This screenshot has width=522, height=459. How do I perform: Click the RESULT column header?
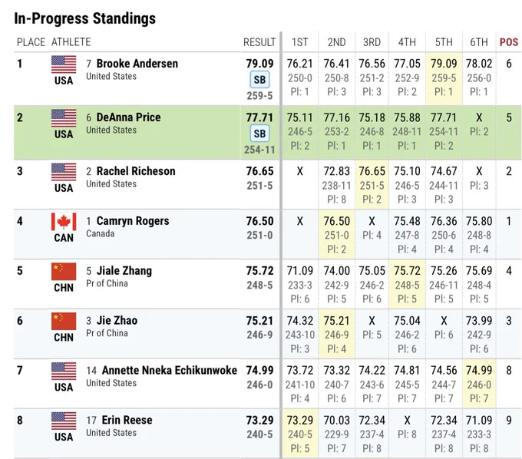coord(259,42)
